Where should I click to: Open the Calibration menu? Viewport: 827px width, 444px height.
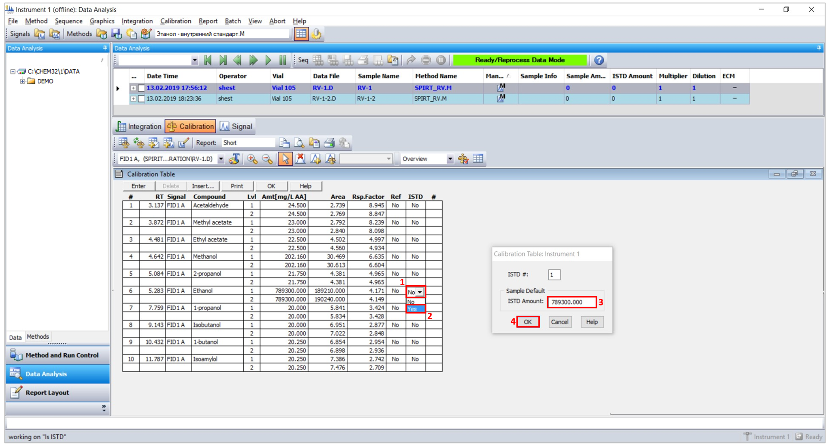[175, 21]
